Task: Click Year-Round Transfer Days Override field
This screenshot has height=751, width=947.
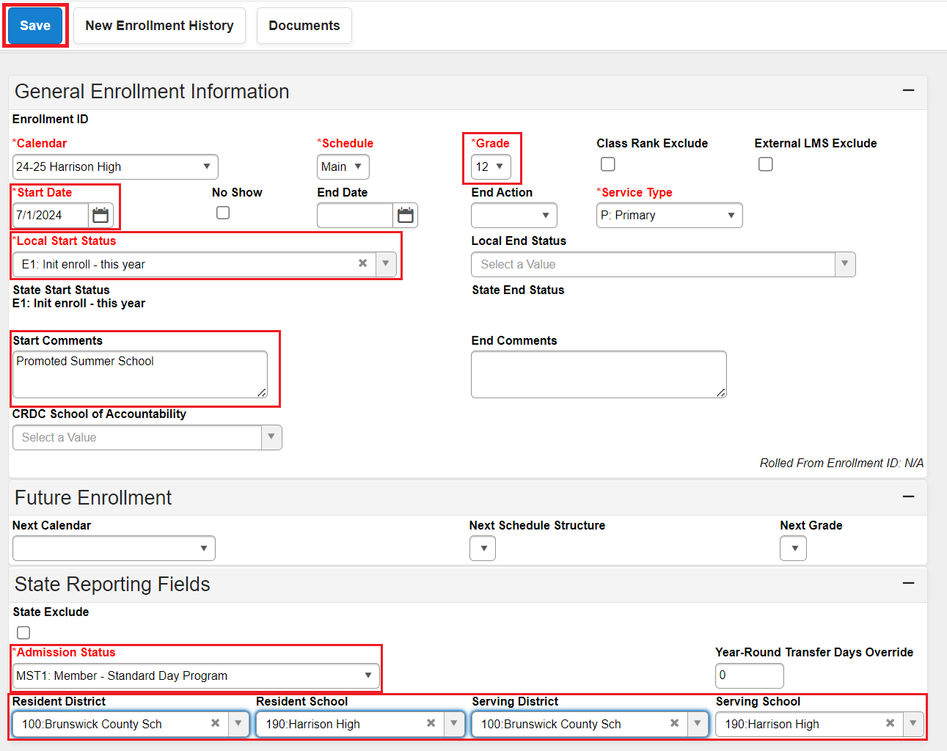Action: click(x=750, y=675)
